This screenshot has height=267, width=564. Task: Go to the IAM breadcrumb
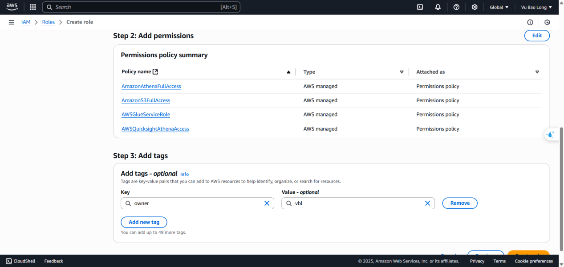26,22
